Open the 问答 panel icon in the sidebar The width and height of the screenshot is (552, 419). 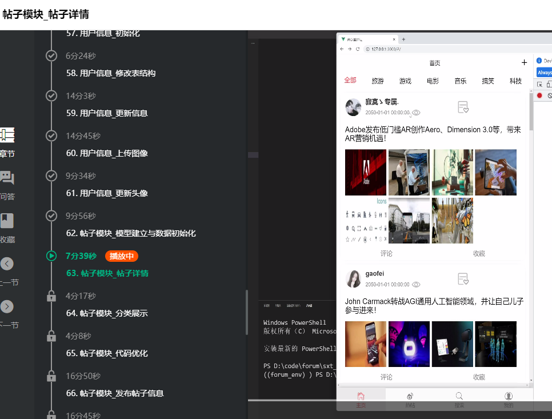click(7, 178)
